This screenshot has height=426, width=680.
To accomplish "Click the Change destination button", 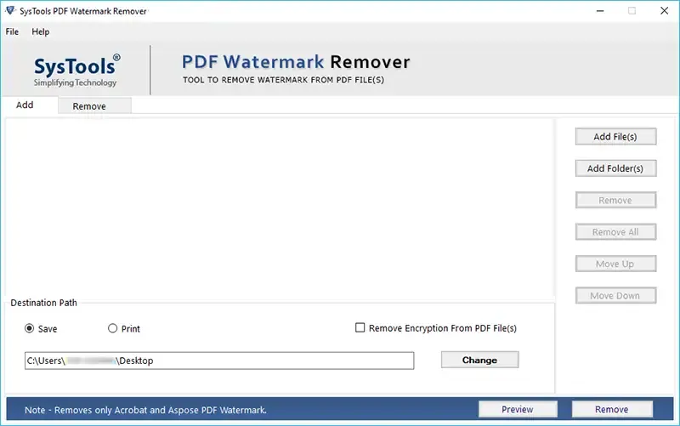I will tap(479, 360).
